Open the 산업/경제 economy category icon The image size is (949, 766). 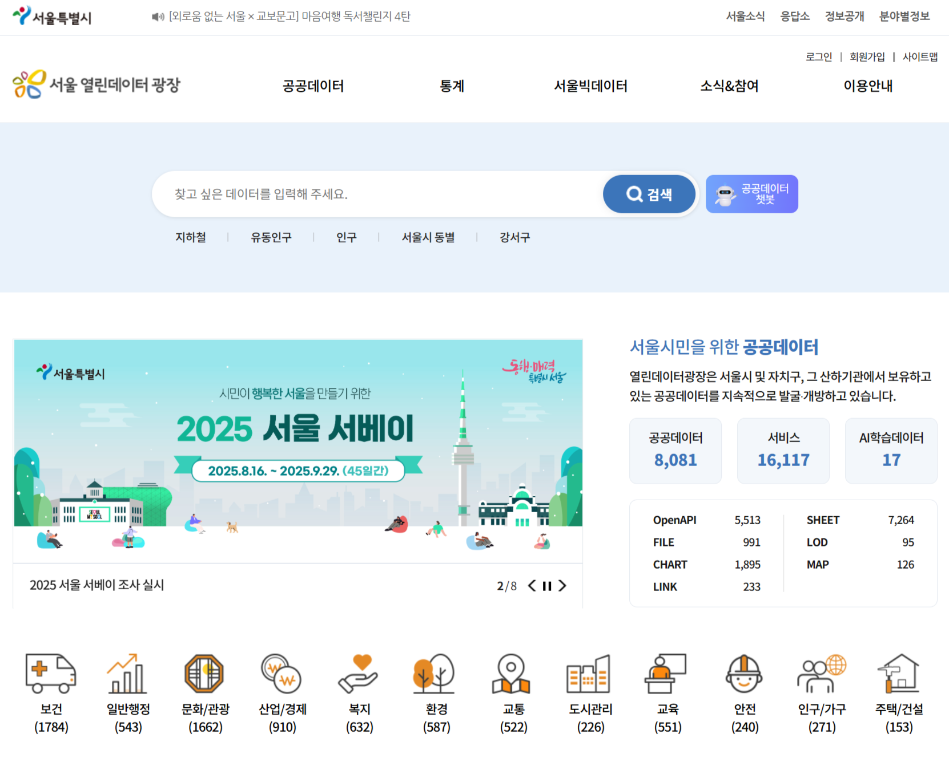282,674
